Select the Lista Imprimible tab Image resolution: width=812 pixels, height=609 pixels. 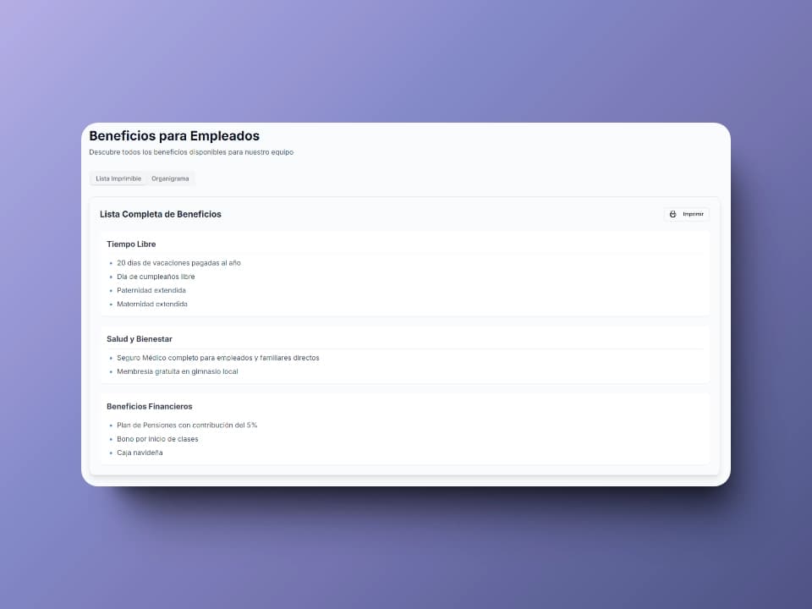118,178
